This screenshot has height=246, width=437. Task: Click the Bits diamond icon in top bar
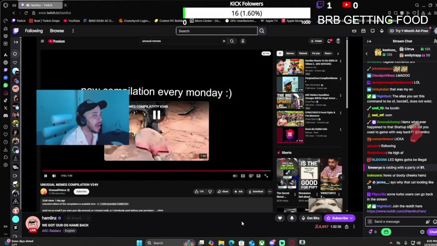382,31
